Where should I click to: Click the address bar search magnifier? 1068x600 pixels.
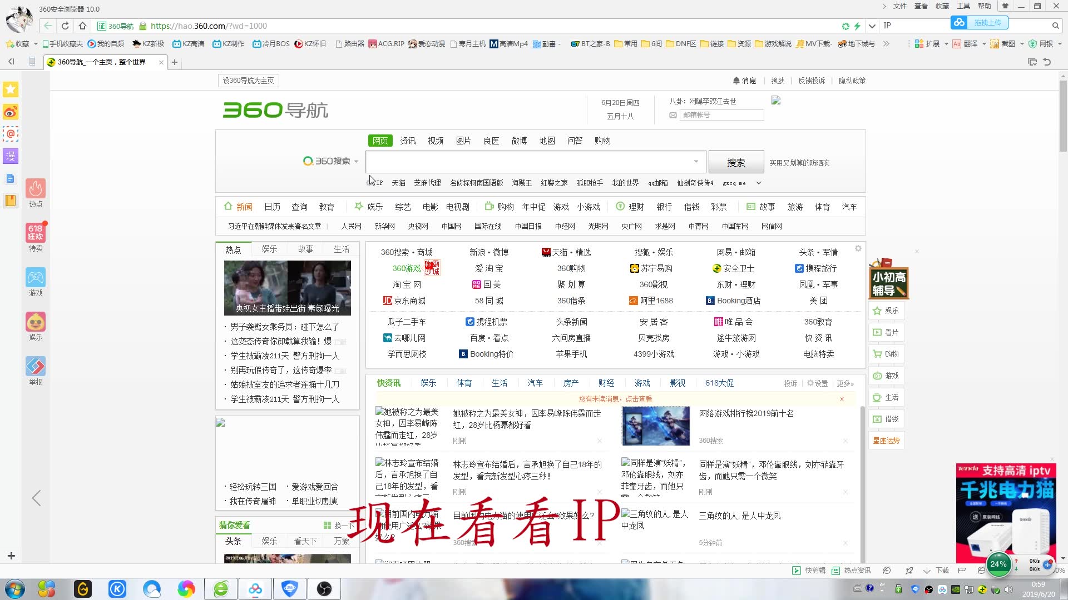(x=1055, y=26)
